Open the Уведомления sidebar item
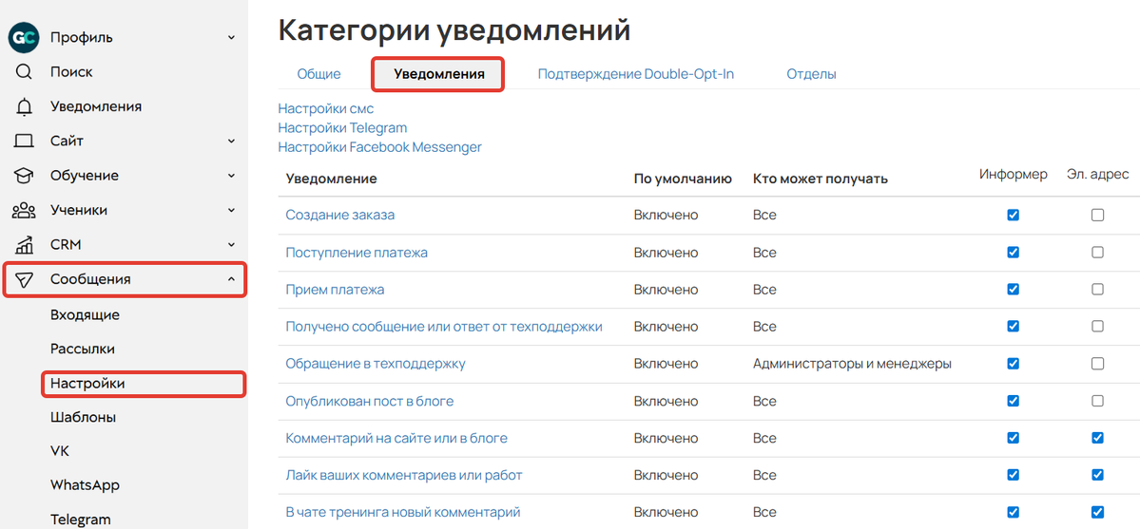This screenshot has width=1140, height=529. coord(96,106)
